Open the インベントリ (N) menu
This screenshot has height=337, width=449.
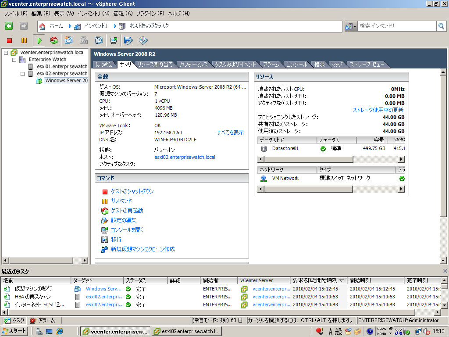point(93,14)
